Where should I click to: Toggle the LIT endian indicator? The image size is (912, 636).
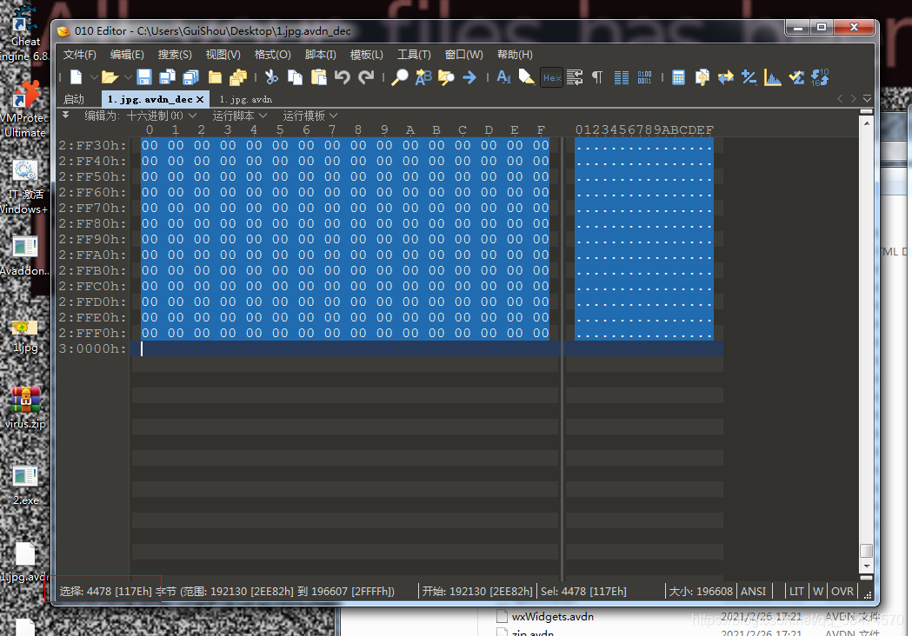(796, 591)
